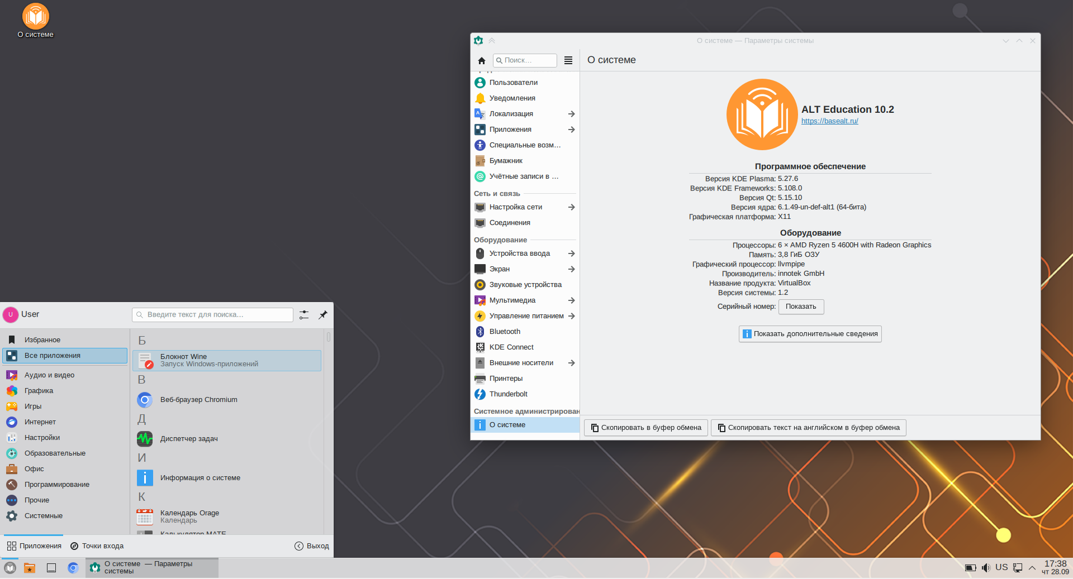Screen dimensions: 1073x579
Task: Select the Все приложения category
Action: [65, 356]
